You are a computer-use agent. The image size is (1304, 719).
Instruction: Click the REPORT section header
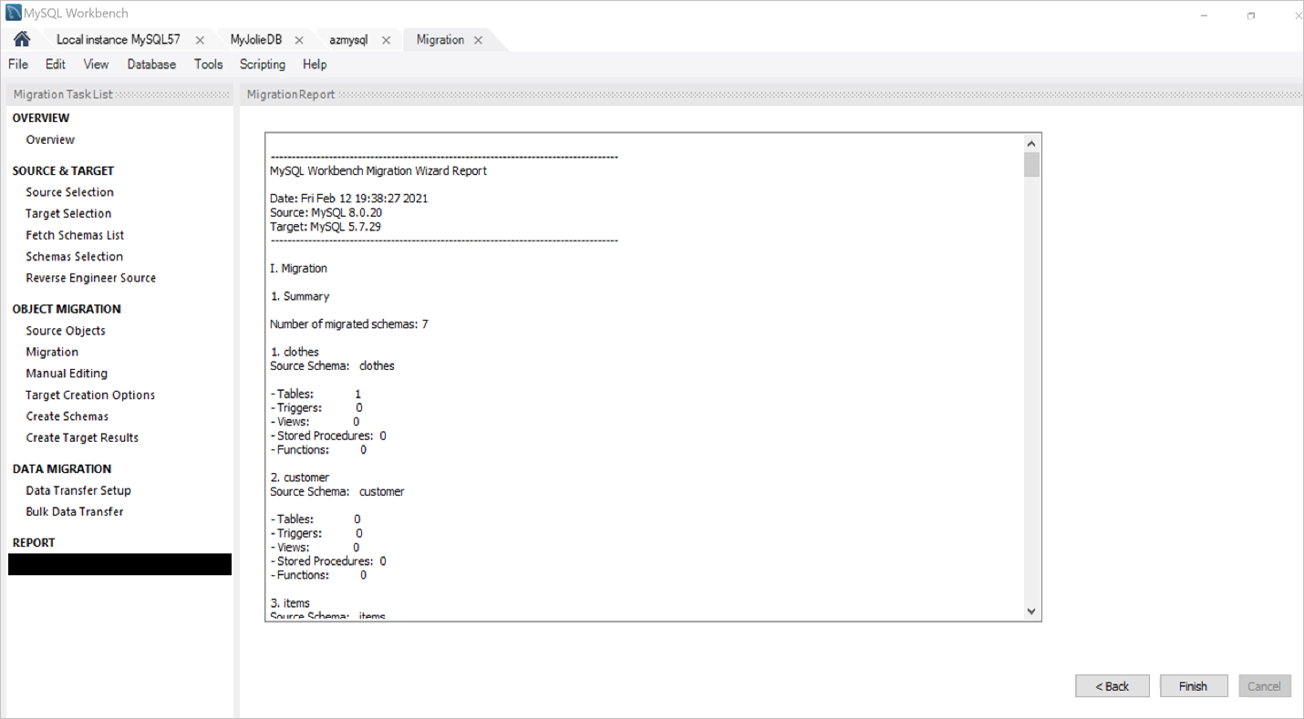coord(34,542)
